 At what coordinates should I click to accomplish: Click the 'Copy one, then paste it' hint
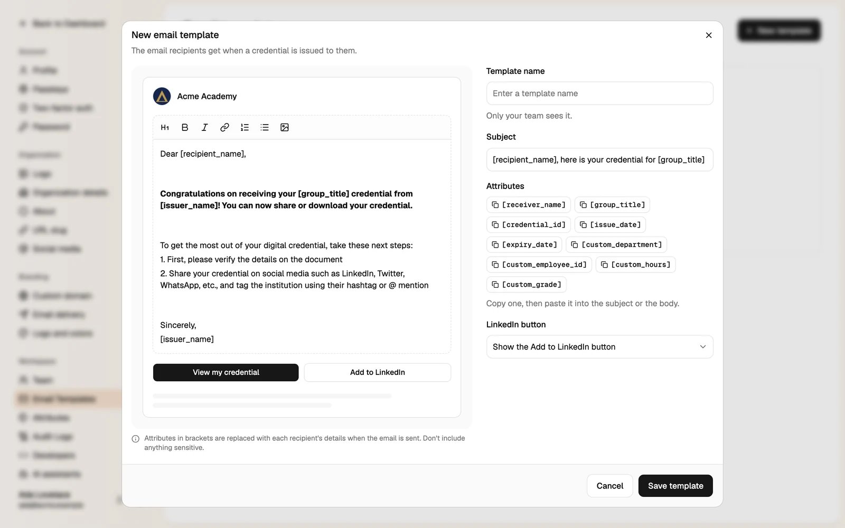(x=583, y=304)
